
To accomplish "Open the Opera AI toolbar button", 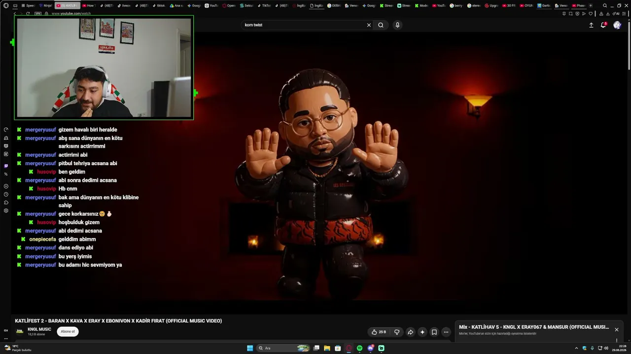I will coord(615,13).
